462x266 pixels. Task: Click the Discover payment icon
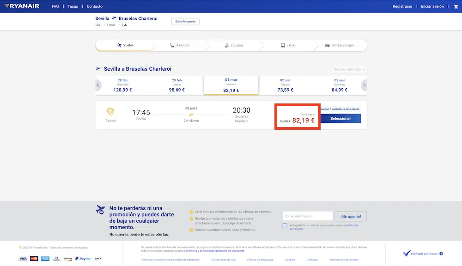click(68, 259)
